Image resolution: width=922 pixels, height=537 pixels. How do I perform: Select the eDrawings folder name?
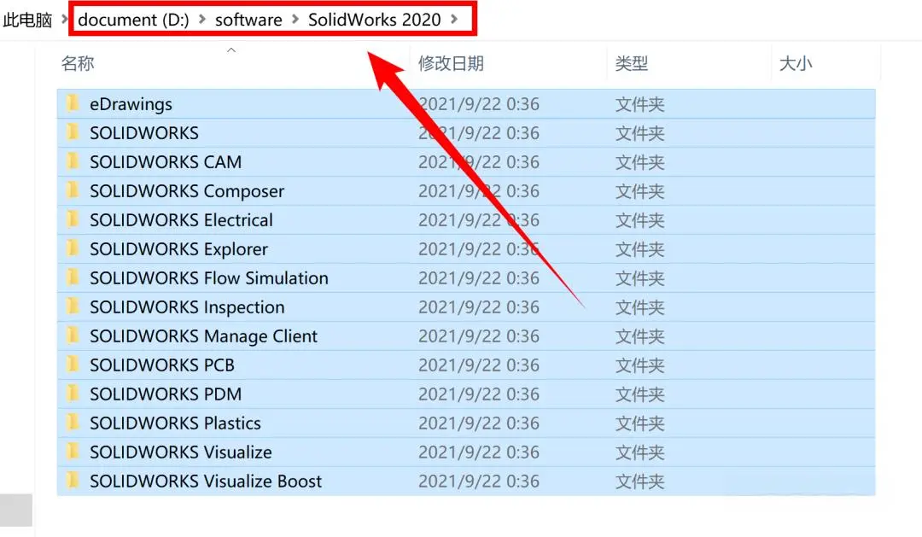(x=131, y=104)
